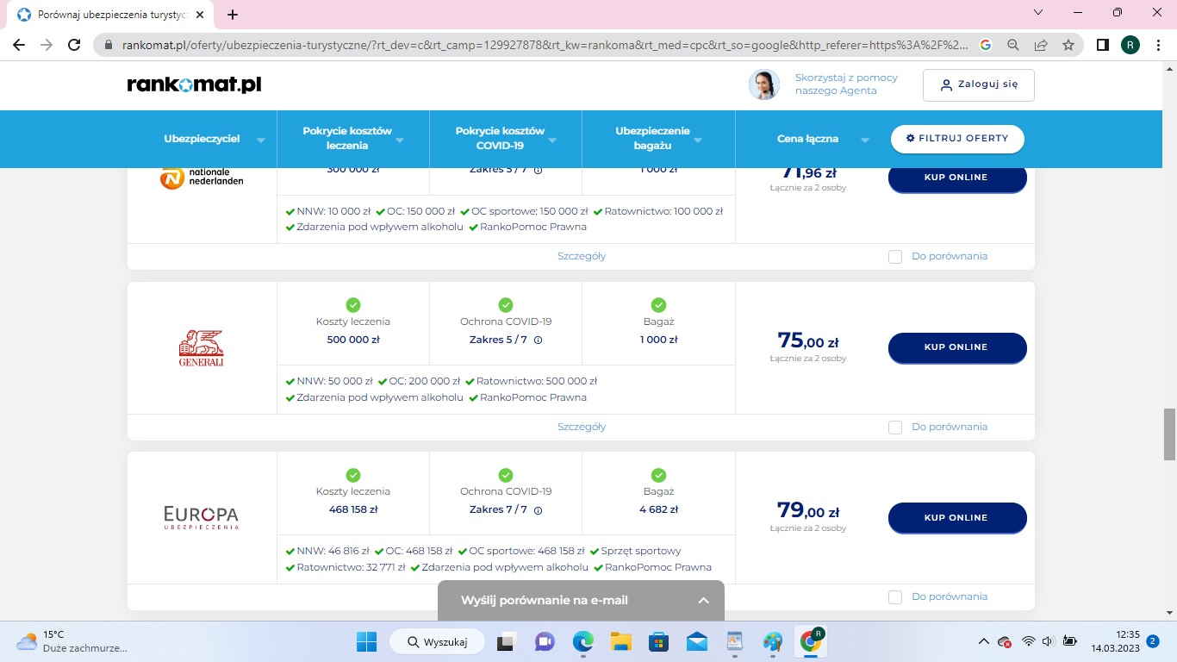Reload the rankomat.pl page
Viewport: 1177px width, 662px height.
tap(74, 45)
